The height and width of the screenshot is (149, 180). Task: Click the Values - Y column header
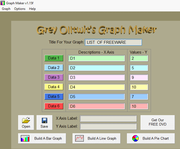pyautogui.click(x=138, y=52)
